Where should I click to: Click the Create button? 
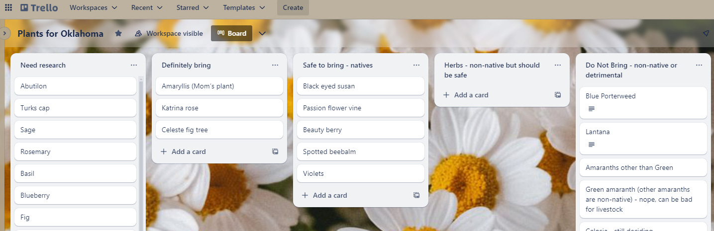click(x=293, y=7)
